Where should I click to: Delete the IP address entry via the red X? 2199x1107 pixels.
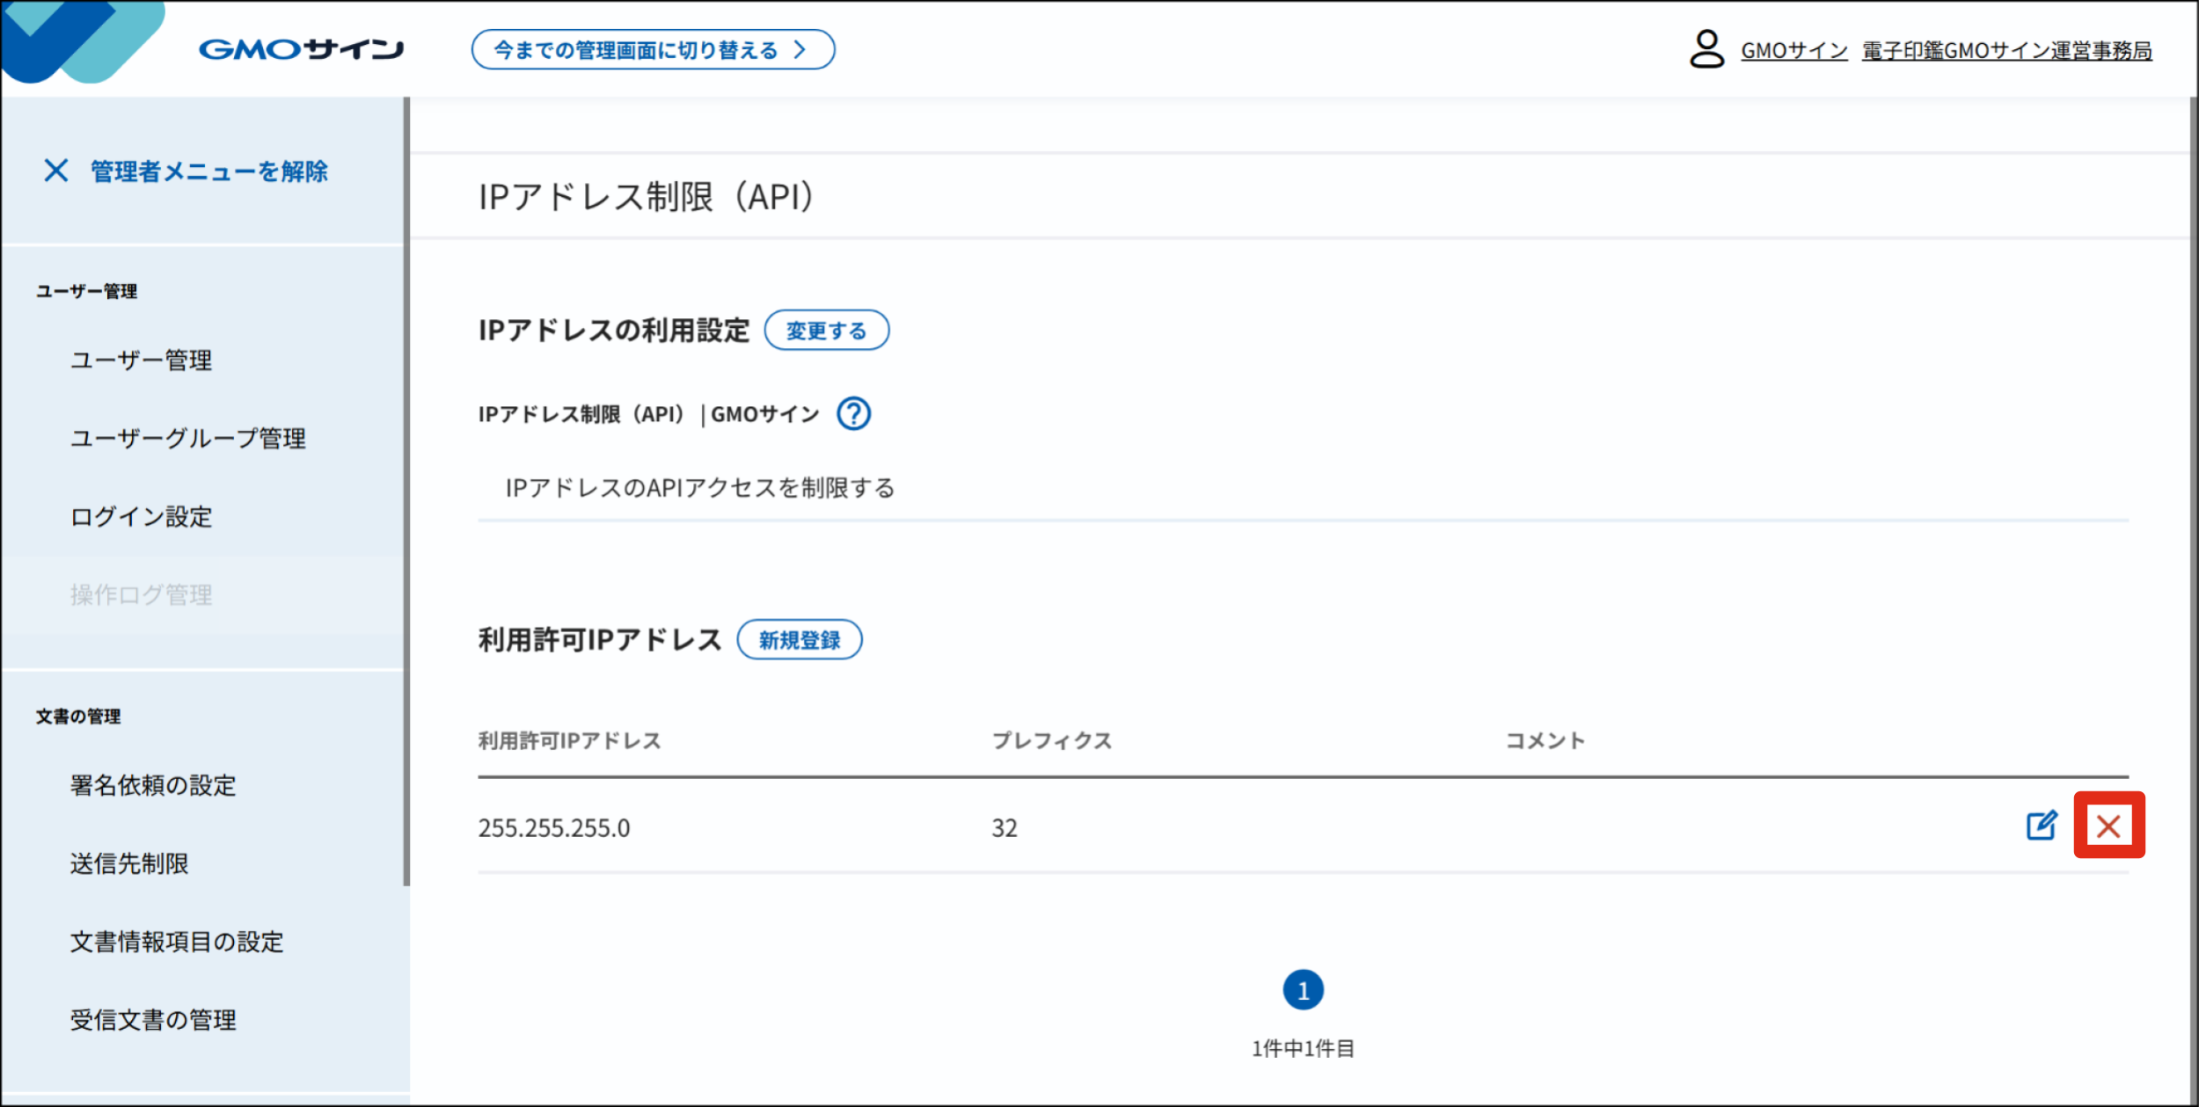[x=2109, y=826]
